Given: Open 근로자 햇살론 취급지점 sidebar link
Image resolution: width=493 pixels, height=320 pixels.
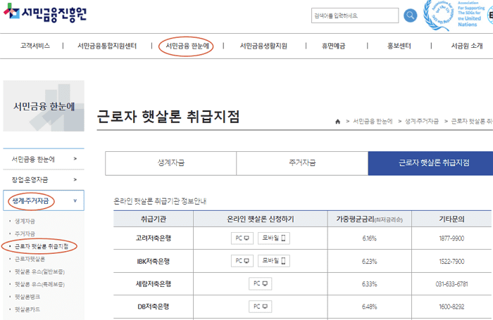Looking at the screenshot, I should (42, 247).
